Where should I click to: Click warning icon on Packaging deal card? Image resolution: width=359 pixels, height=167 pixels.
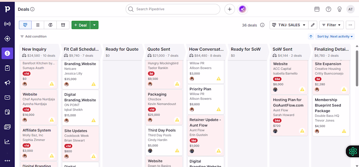[177, 120]
